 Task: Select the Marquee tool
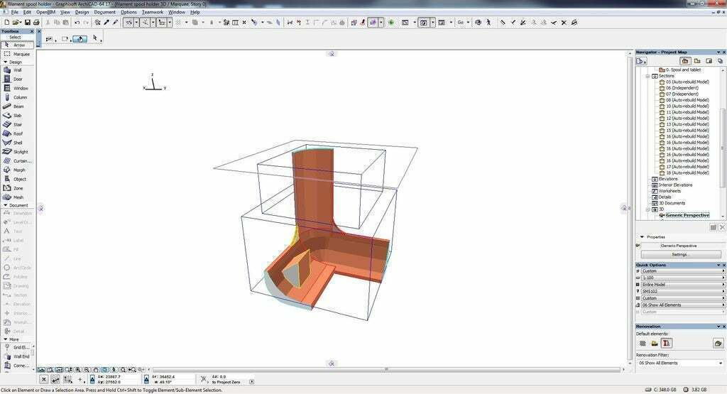(x=17, y=54)
